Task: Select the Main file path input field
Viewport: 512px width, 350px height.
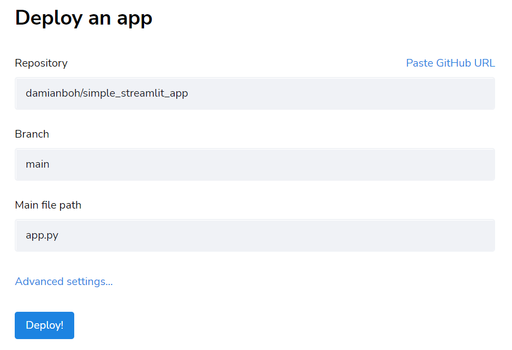Action: click(255, 235)
